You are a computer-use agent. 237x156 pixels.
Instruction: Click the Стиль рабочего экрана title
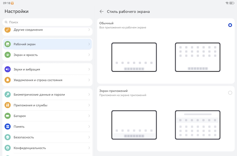coord(128,12)
